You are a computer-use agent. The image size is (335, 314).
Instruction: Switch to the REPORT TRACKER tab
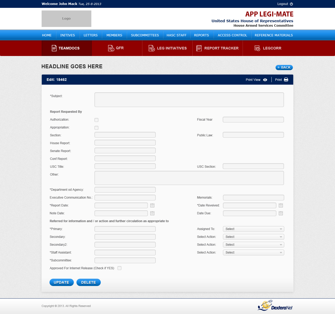click(x=217, y=48)
